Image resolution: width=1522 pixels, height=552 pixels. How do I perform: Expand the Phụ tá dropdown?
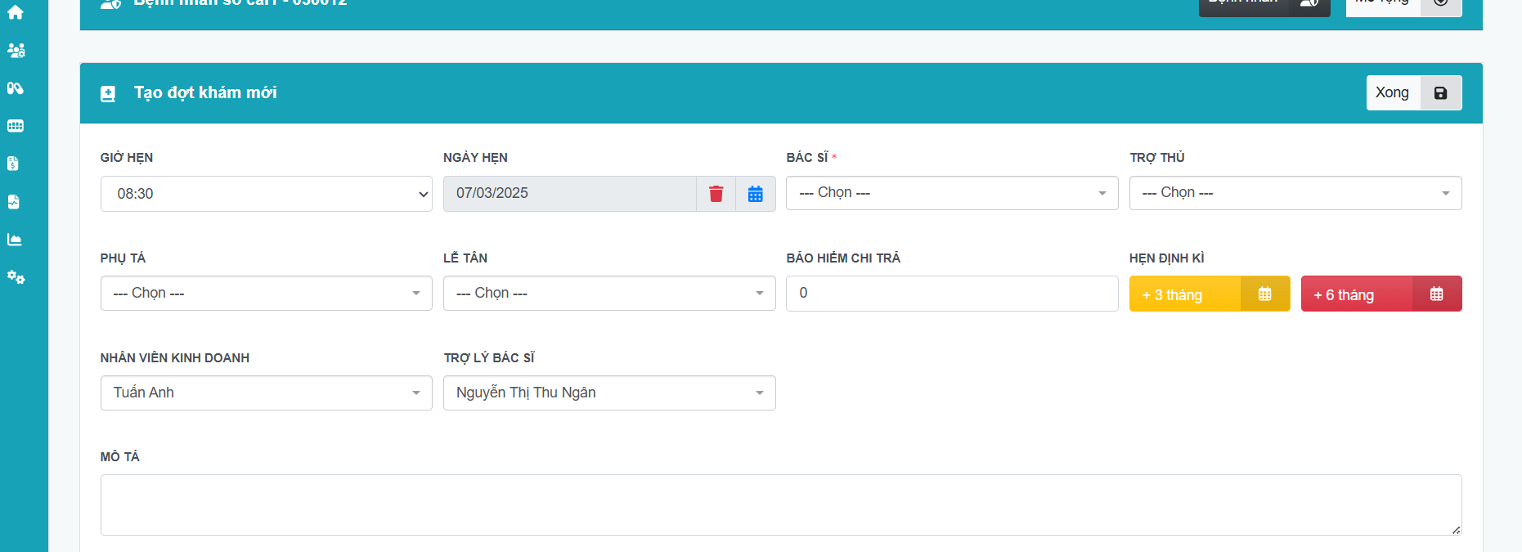coord(266,294)
